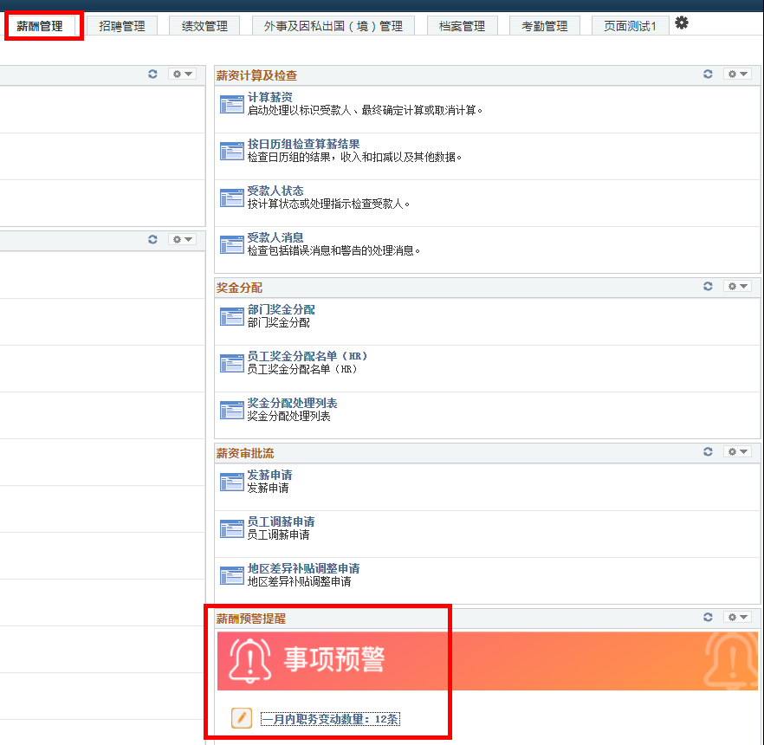The width and height of the screenshot is (764, 745).
Task: Open the 地区差异补贴调整申请 link
Action: pos(303,568)
